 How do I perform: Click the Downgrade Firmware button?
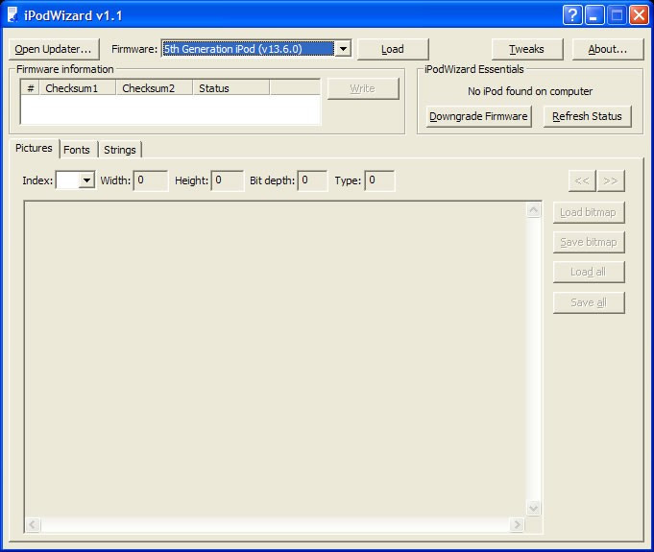pyautogui.click(x=478, y=116)
